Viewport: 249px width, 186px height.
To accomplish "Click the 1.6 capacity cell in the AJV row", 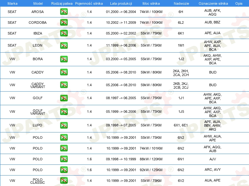I will tap(89, 159).
